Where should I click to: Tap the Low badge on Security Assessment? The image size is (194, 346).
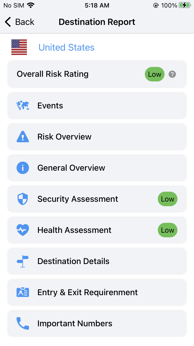(x=168, y=199)
